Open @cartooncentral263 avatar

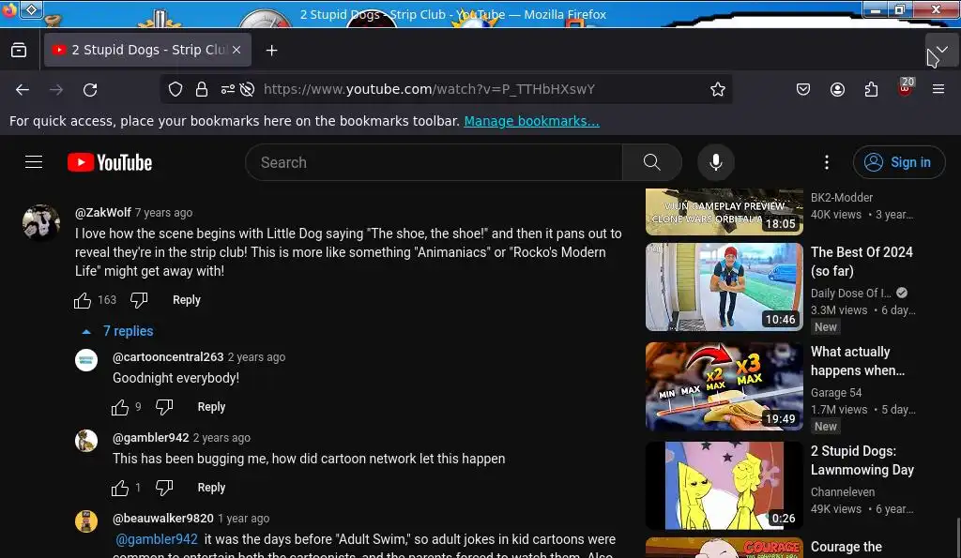point(86,360)
